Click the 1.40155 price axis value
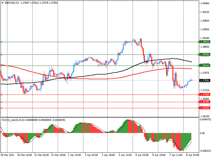This screenshot has height=158, width=211. point(205,12)
